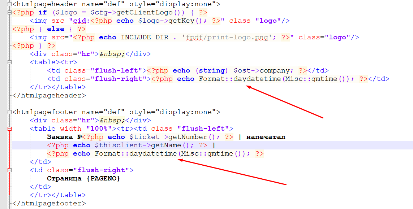Viewport: 413px width, 209px height.
Task: Place cursor on "getClientLogo" method name
Action: pos(144,12)
